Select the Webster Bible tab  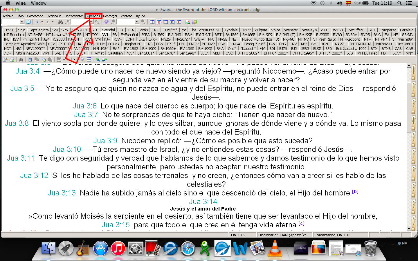[x=291, y=30]
